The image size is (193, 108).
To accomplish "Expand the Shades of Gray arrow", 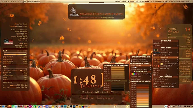I will pyautogui.click(x=150, y=79).
